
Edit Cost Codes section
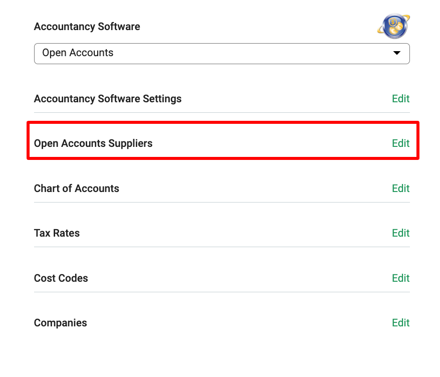[x=401, y=278]
